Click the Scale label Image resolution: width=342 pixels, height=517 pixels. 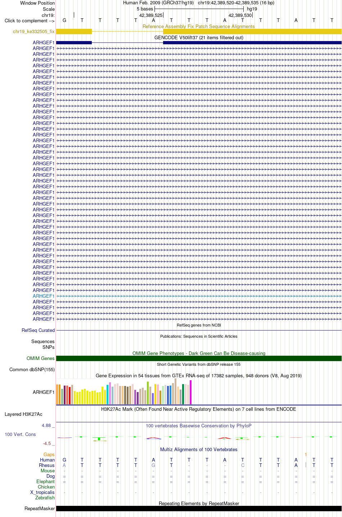49,9
